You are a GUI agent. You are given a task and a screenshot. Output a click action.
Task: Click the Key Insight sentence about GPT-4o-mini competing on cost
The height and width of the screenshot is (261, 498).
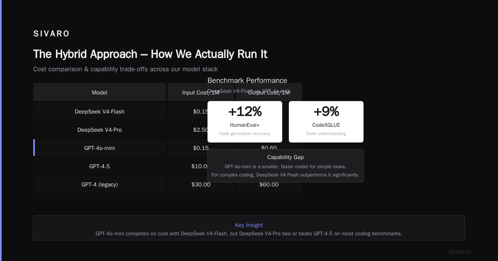click(249, 233)
